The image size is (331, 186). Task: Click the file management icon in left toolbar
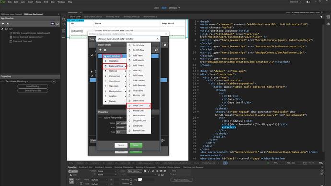click(63, 19)
